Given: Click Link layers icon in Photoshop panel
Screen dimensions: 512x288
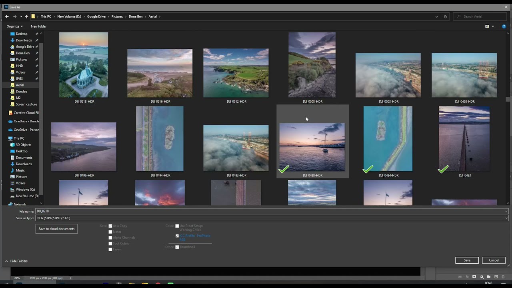Looking at the screenshot, I should tap(460, 277).
